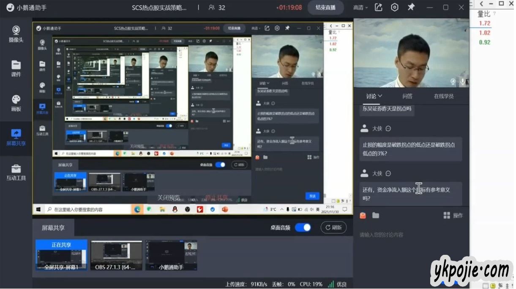Toggle the camera icon on the video feed
This screenshot has width=516, height=289.
pyautogui.click(x=453, y=81)
